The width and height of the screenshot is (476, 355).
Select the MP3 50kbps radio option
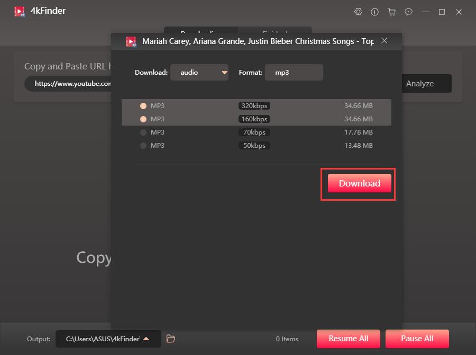click(143, 145)
